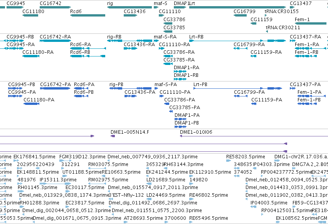The image size is (328, 224).
Task: Click the Fem-1 gene label
Action: [302, 19]
